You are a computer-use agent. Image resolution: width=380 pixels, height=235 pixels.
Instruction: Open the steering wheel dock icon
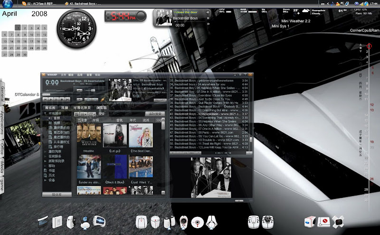coord(267,222)
